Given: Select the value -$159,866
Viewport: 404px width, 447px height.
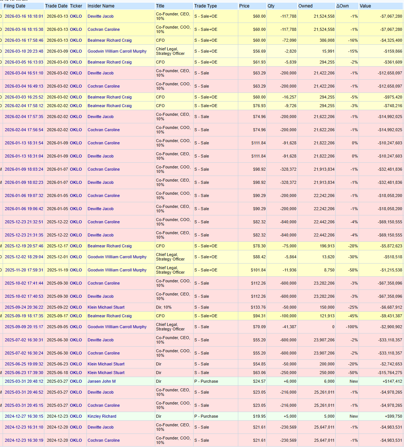Looking at the screenshot, I should click(x=393, y=51).
